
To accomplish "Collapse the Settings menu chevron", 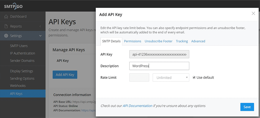I will point(40,36).
